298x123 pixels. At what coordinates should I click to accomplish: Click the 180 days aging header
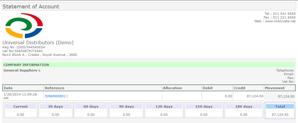[244, 107]
